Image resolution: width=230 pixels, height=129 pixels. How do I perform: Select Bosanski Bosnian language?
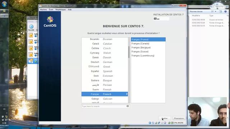[x=105, y=39]
